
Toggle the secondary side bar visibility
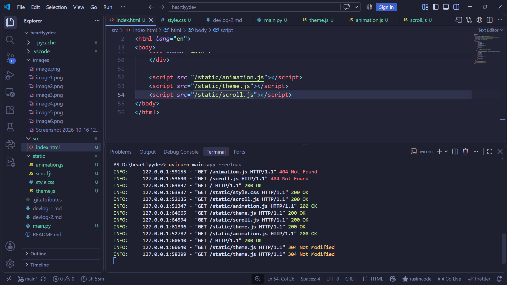click(456, 7)
